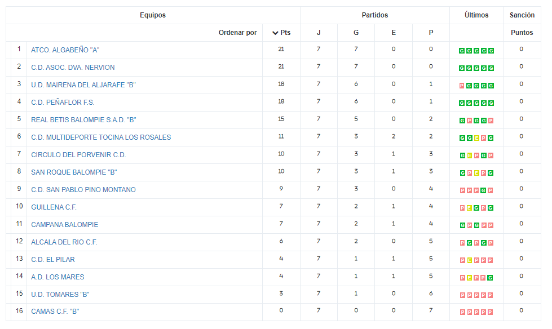Click yellow E badge in C.D. El Pilar row
The height and width of the screenshot is (329, 552).
469,260
